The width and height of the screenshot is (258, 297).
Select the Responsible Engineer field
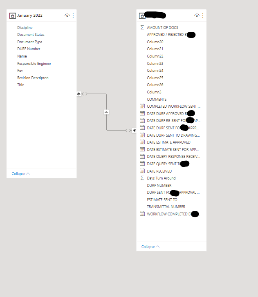click(x=34, y=64)
